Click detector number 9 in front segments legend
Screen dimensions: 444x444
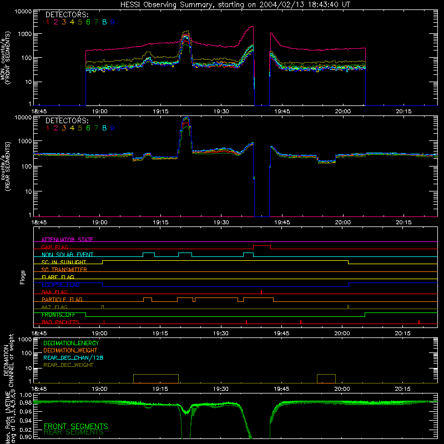tap(113, 22)
